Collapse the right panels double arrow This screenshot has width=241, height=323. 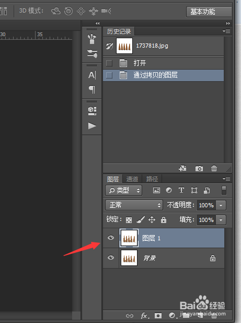click(x=228, y=23)
